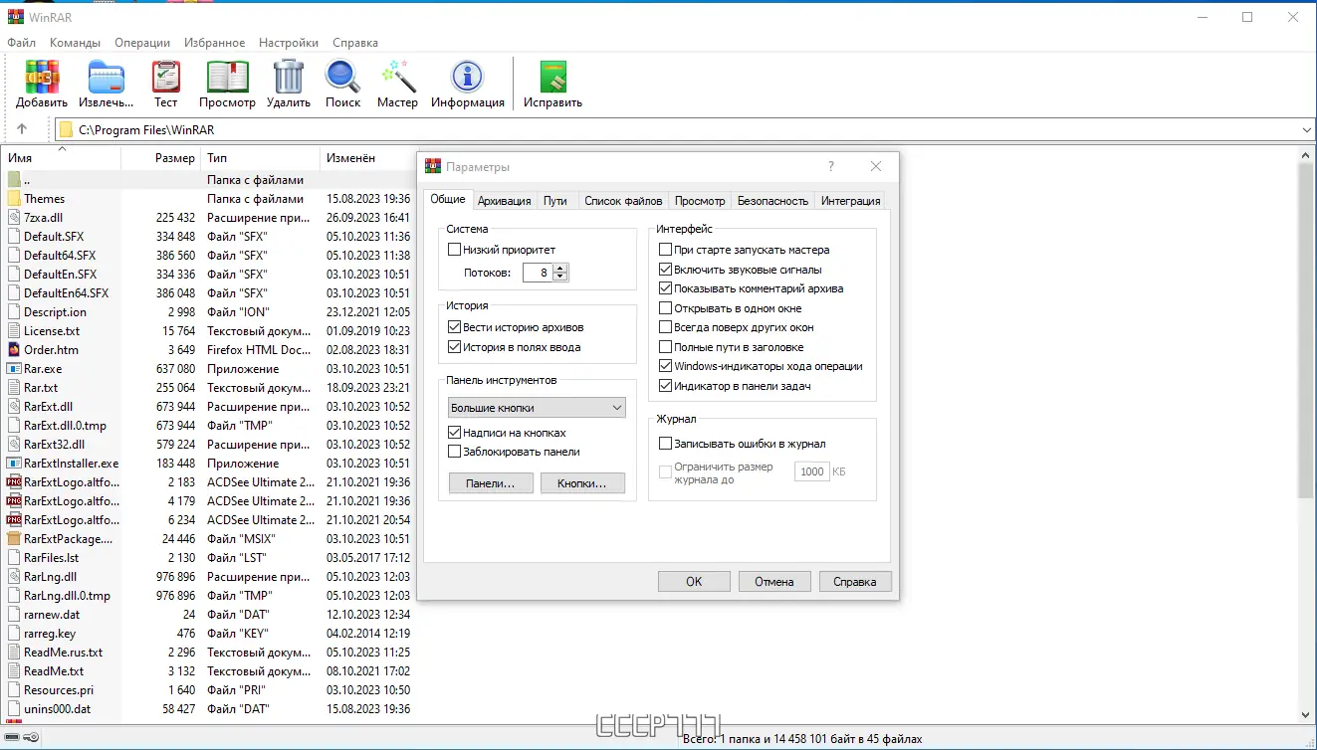Viewport: 1317px width, 750px height.
Task: Enable Заблокировать панели
Action: [x=455, y=452]
